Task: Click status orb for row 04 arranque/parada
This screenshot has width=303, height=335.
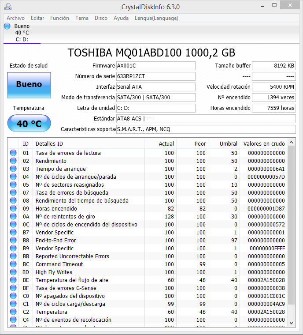Action: click(x=13, y=177)
